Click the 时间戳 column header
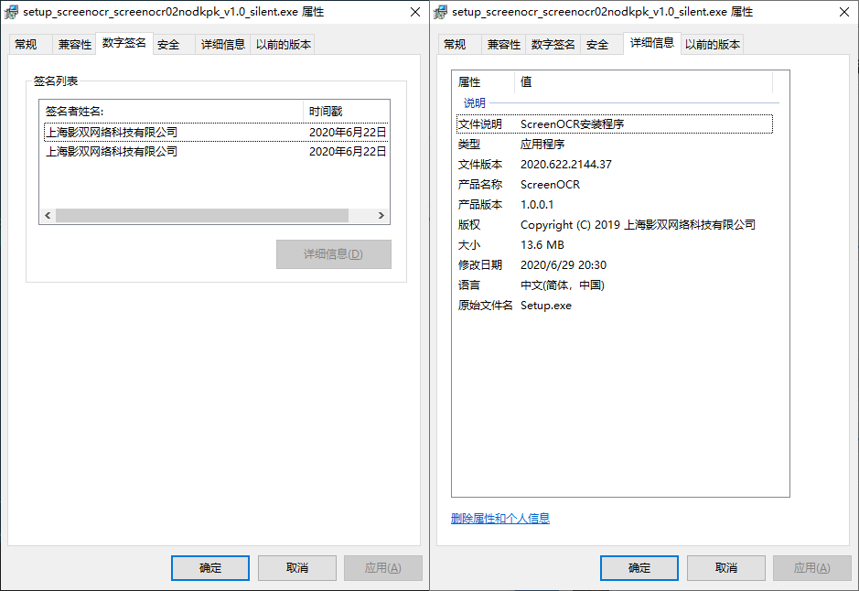The width and height of the screenshot is (859, 591). pyautogui.click(x=329, y=109)
